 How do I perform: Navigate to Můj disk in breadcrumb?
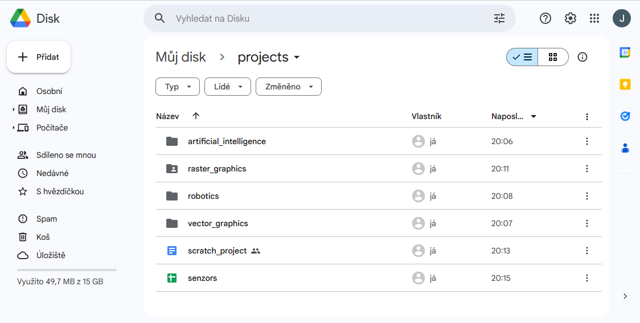[180, 57]
